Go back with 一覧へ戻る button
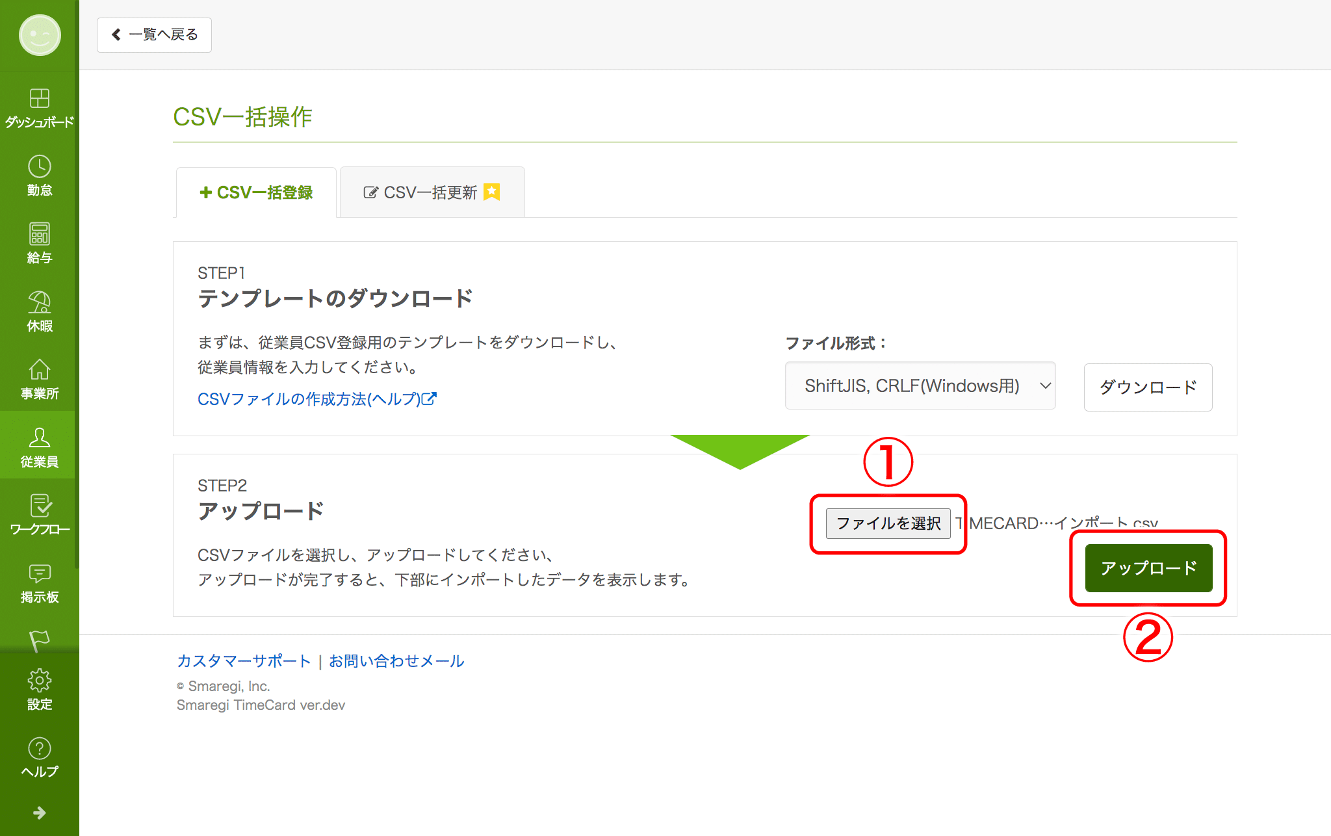Viewport: 1331px width, 836px height. (x=154, y=34)
